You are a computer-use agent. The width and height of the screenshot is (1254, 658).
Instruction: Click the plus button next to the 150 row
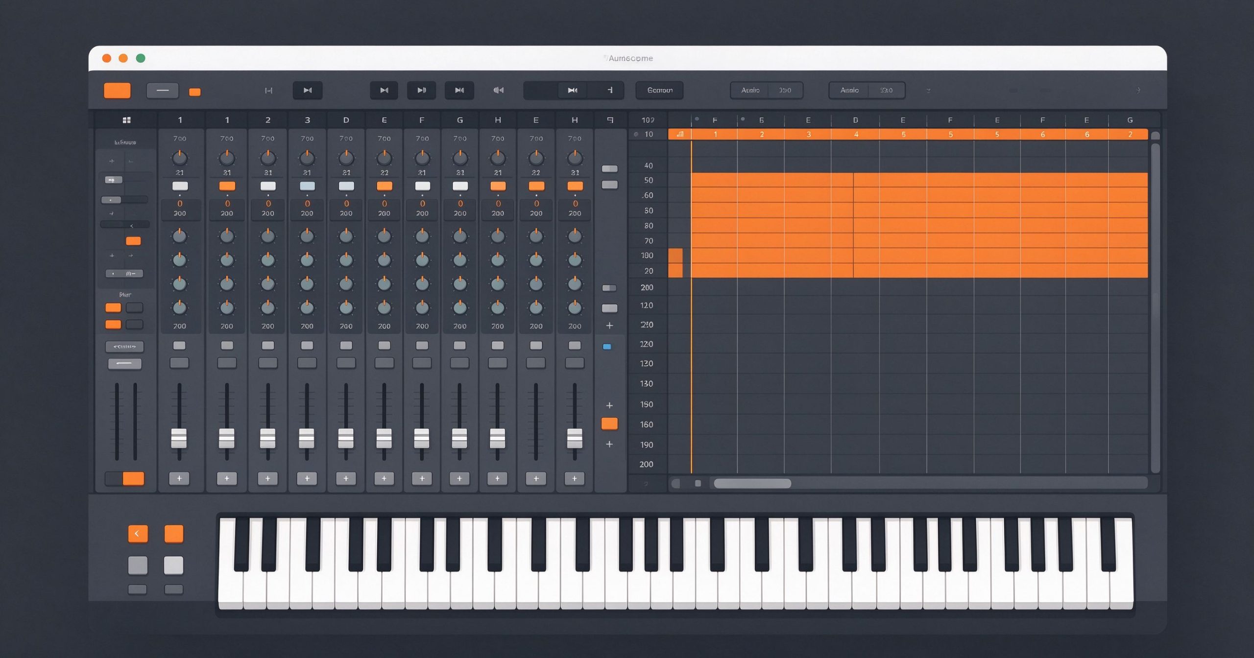click(609, 405)
